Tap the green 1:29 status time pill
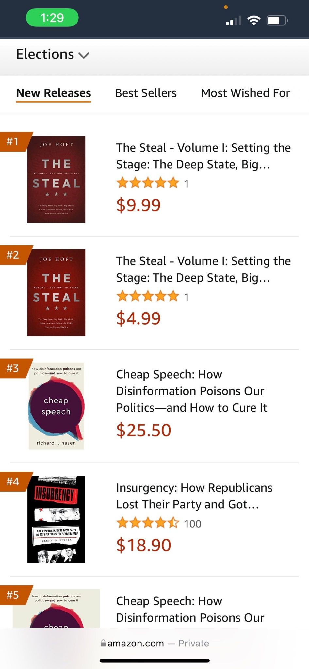This screenshot has height=669, width=309. tap(52, 18)
